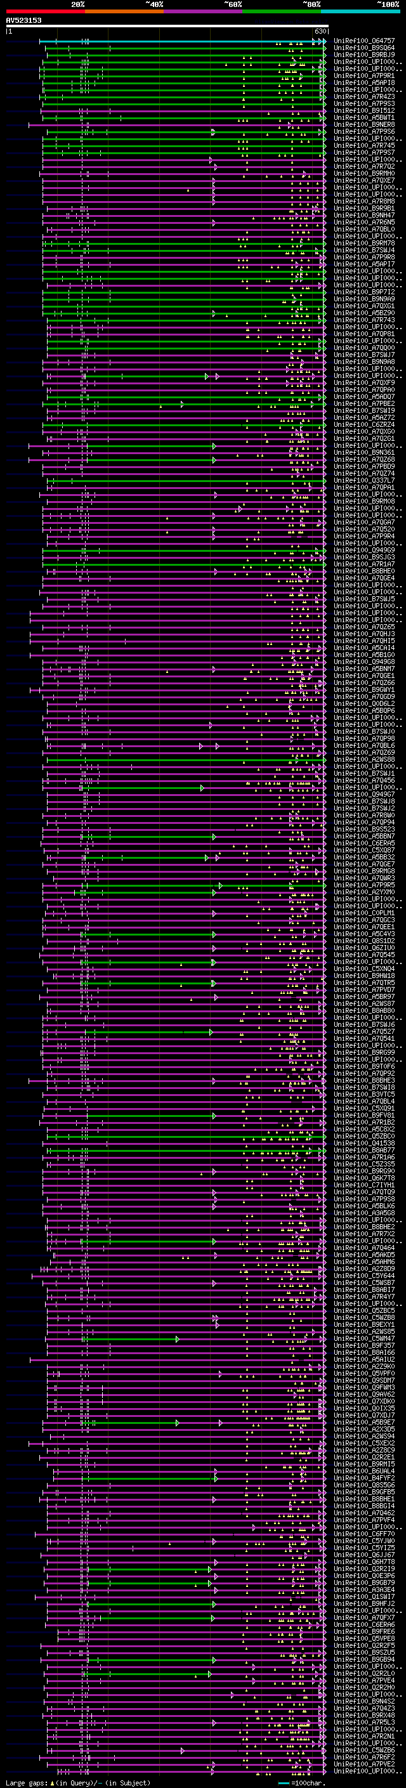This screenshot has width=406, height=1788.
Task: Open hit UniRef100_B9SQ64
Action: pyautogui.click(x=363, y=48)
